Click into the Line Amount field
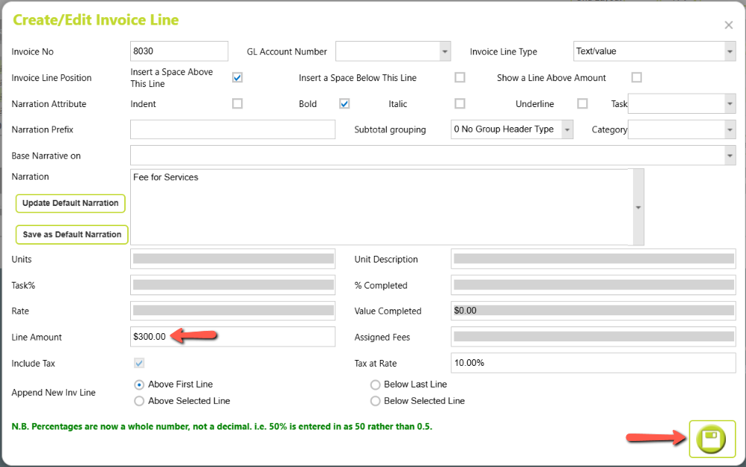This screenshot has width=746, height=467. click(x=233, y=337)
